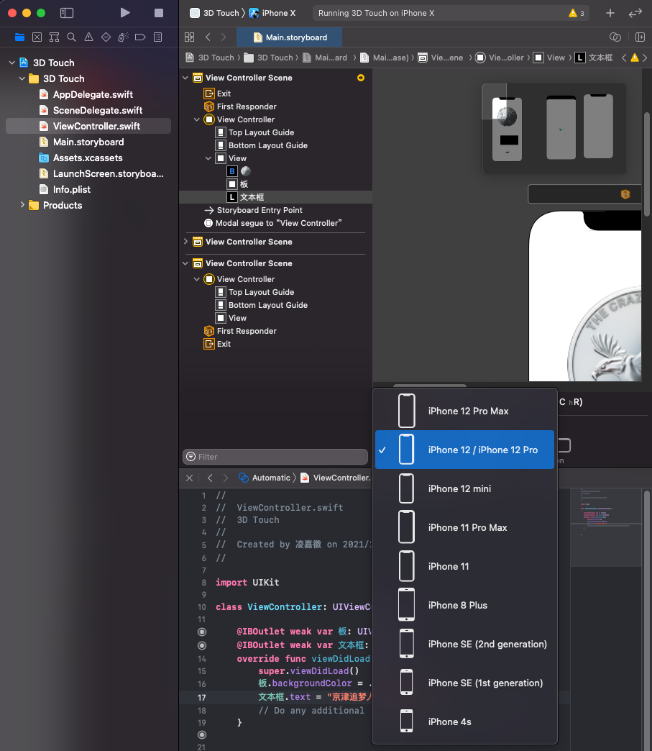Open the related items grid menu
The height and width of the screenshot is (751, 652).
coord(190,37)
